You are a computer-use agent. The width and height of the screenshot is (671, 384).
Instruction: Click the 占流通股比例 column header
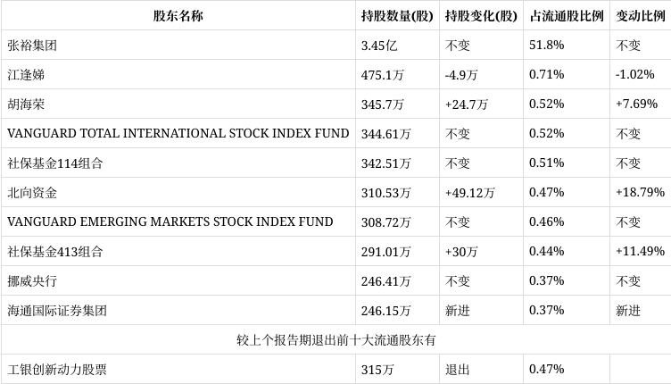566,16
